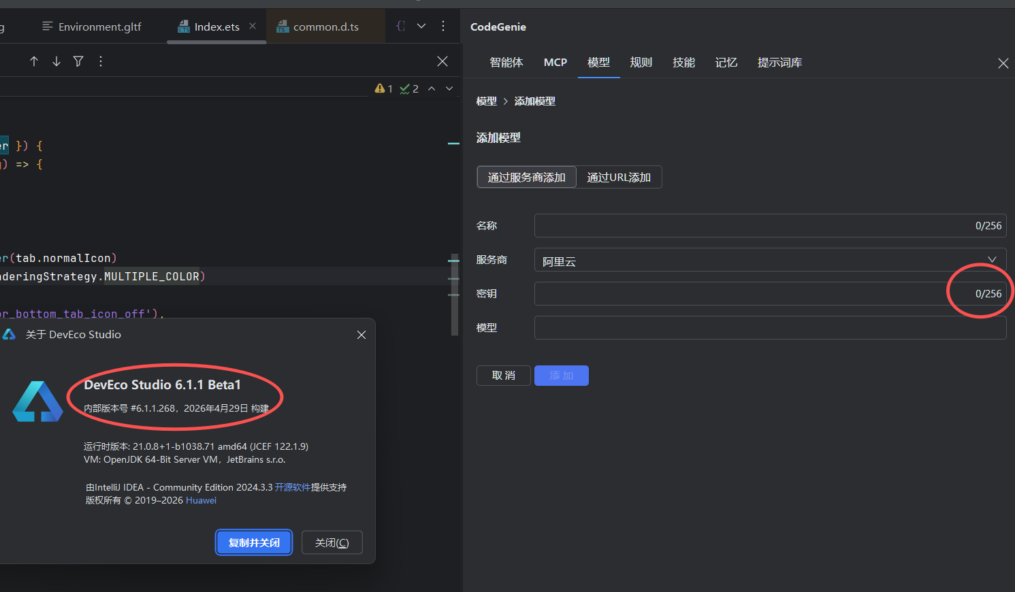1015x592 pixels.
Task: Click the 关闭(C) button
Action: point(332,542)
